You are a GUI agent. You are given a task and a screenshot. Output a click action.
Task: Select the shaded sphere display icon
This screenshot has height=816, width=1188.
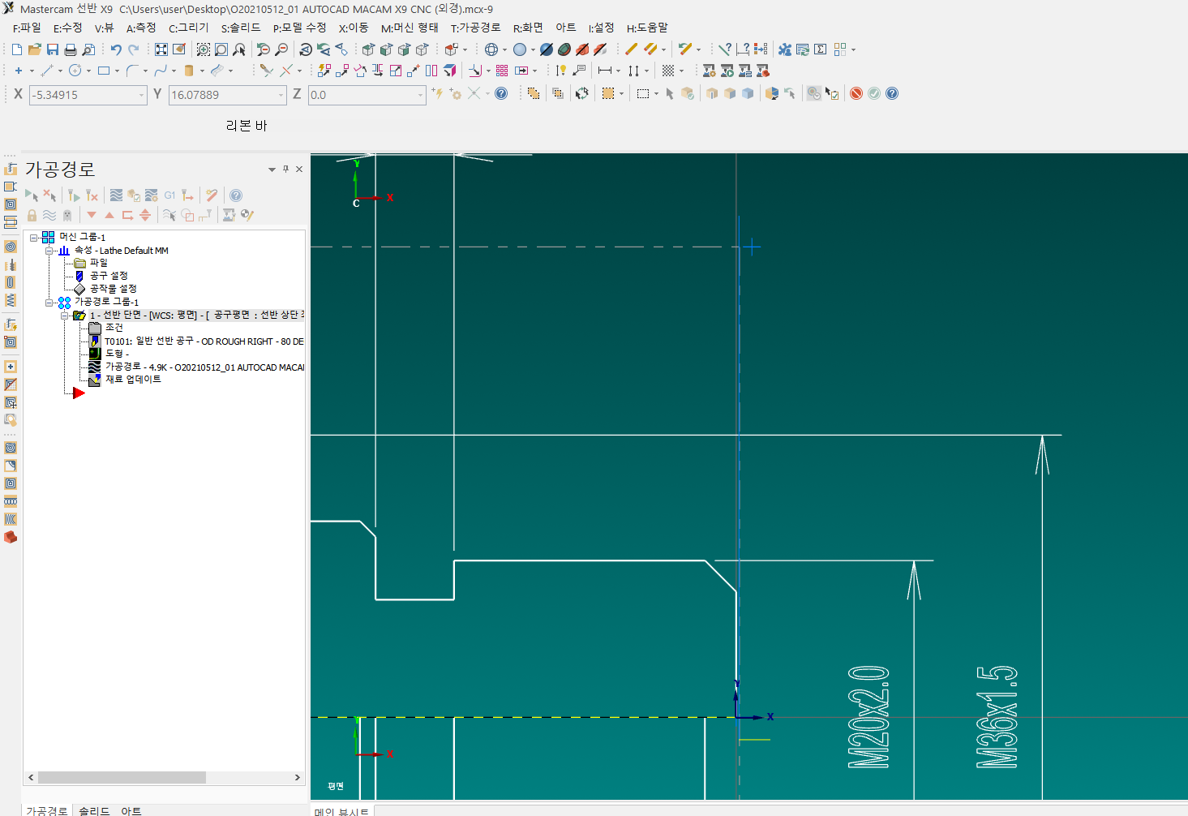520,49
